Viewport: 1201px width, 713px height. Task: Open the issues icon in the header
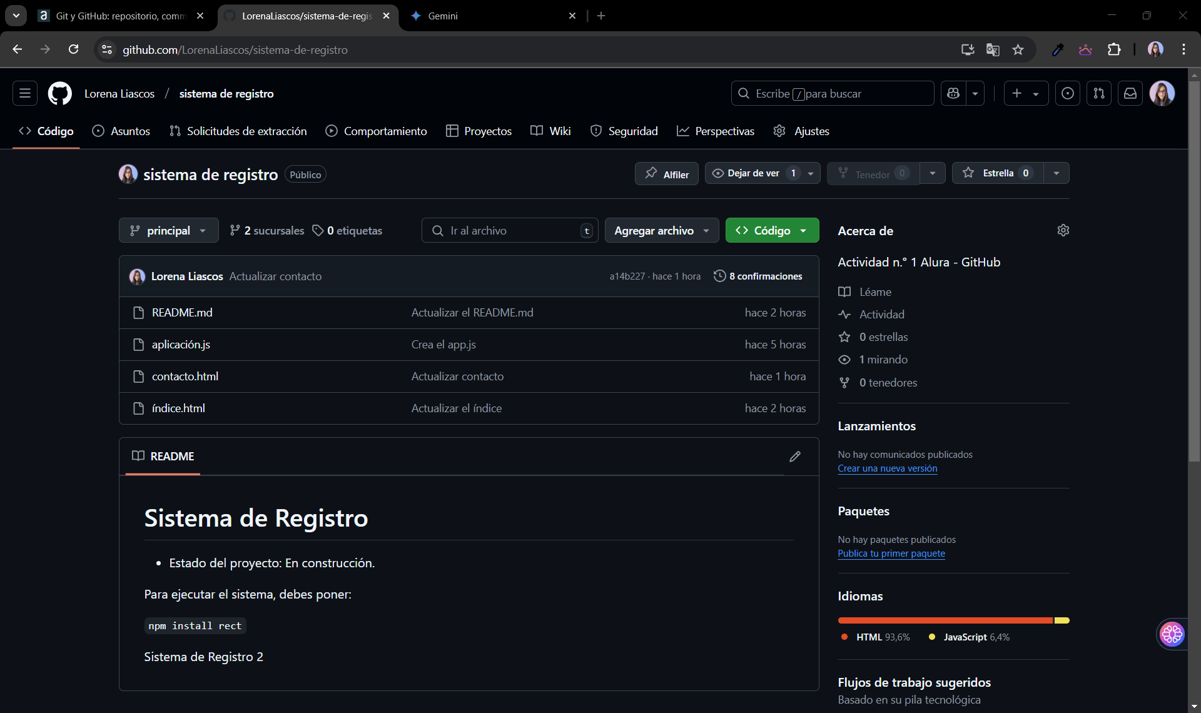click(1068, 93)
